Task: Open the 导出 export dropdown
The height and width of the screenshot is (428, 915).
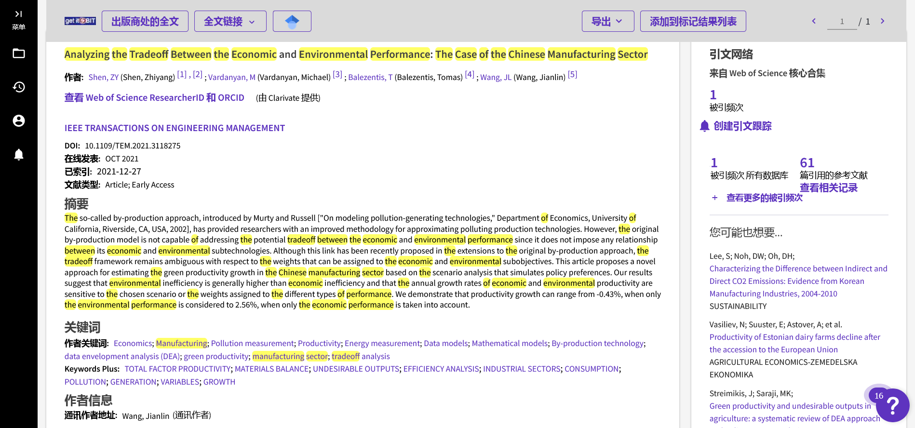Action: pos(607,21)
